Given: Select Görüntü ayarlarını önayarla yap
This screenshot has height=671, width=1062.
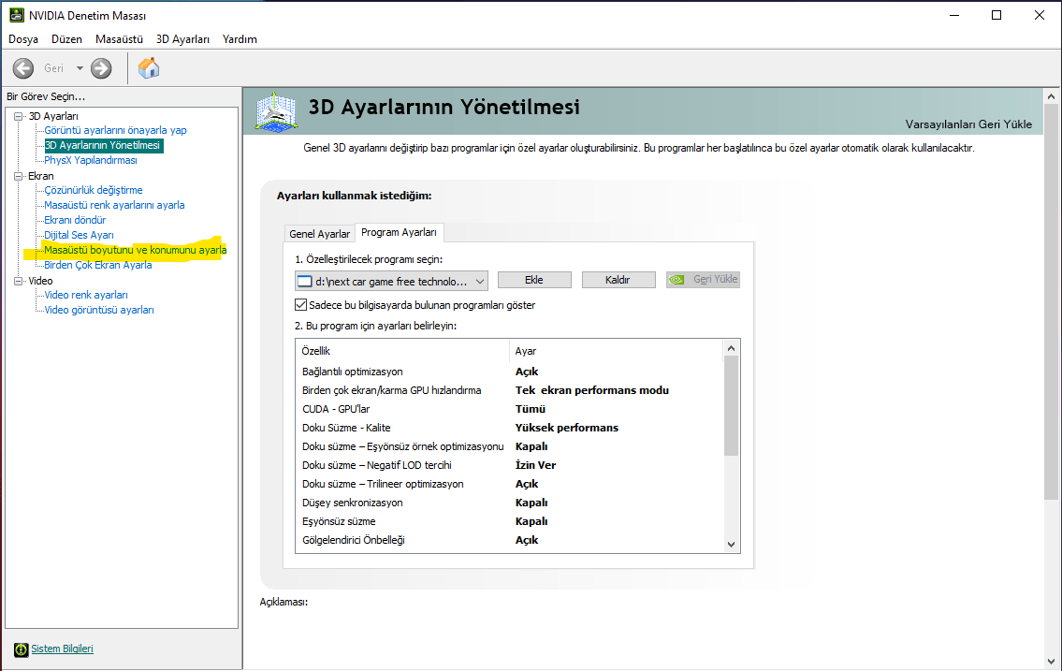Looking at the screenshot, I should click(115, 131).
